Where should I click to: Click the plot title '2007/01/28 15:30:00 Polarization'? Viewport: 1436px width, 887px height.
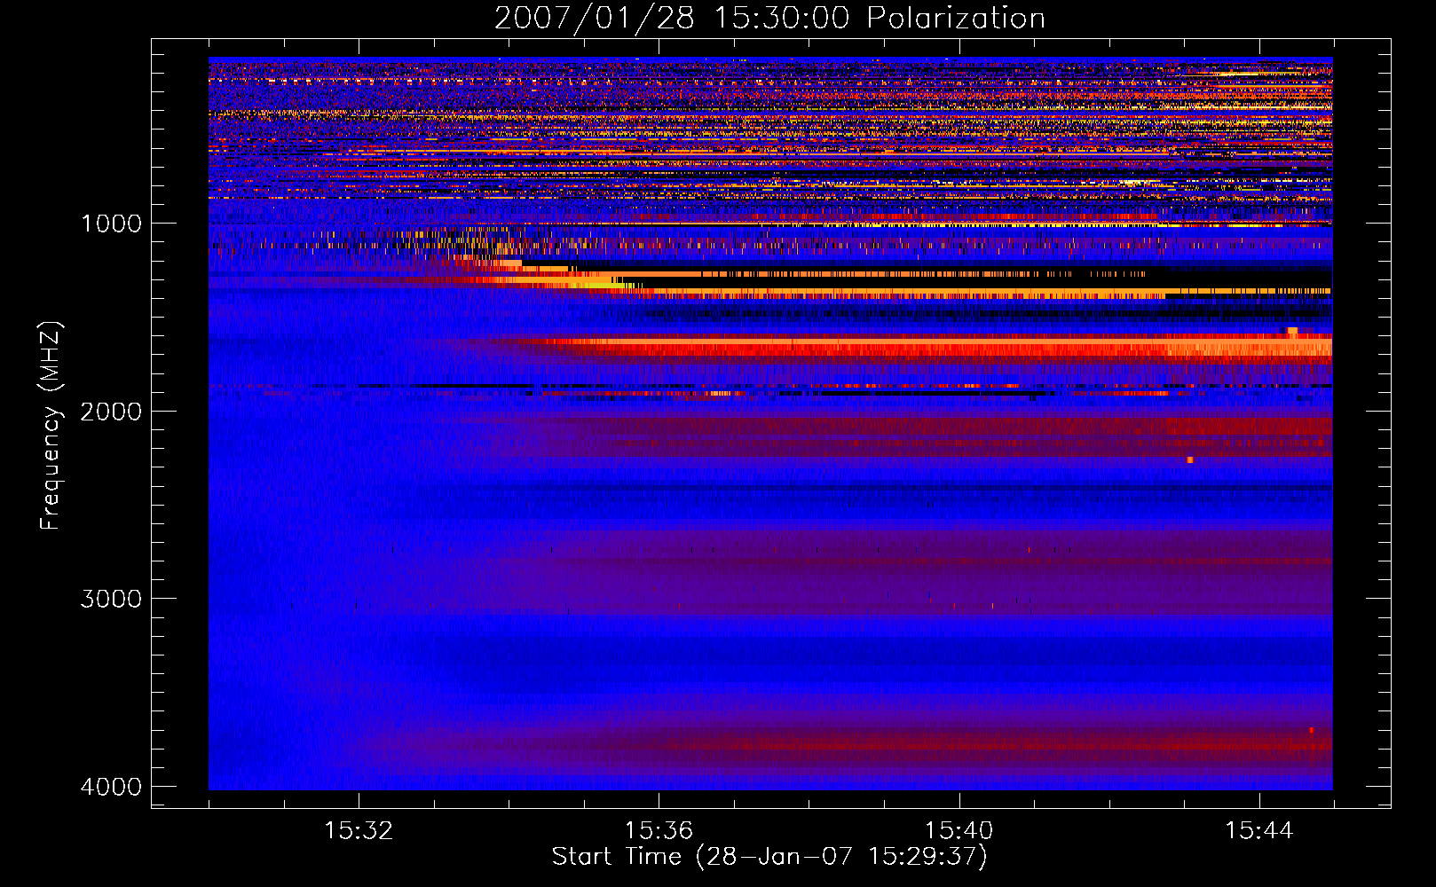(x=769, y=18)
